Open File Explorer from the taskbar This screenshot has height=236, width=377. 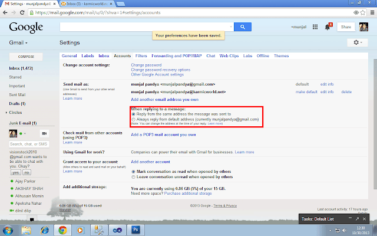(26, 231)
